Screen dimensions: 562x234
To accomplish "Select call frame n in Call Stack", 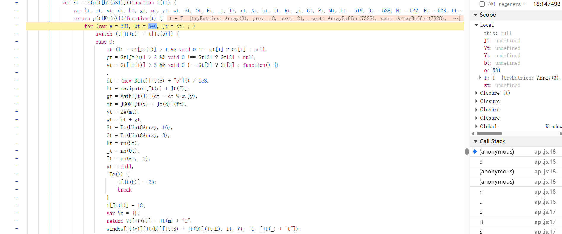I will point(481,192).
